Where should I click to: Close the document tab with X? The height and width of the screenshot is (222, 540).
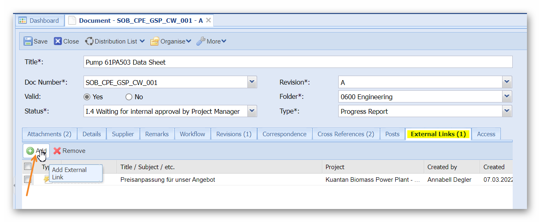208,20
